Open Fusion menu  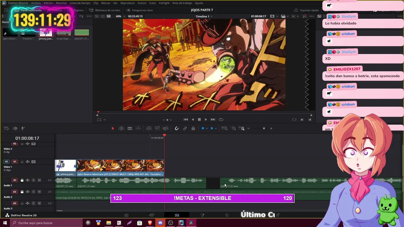142,3
